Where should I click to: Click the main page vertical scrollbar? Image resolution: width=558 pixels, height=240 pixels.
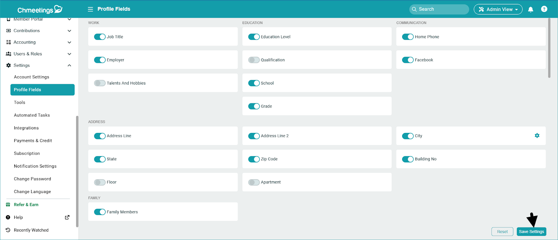[x=549, y=49]
